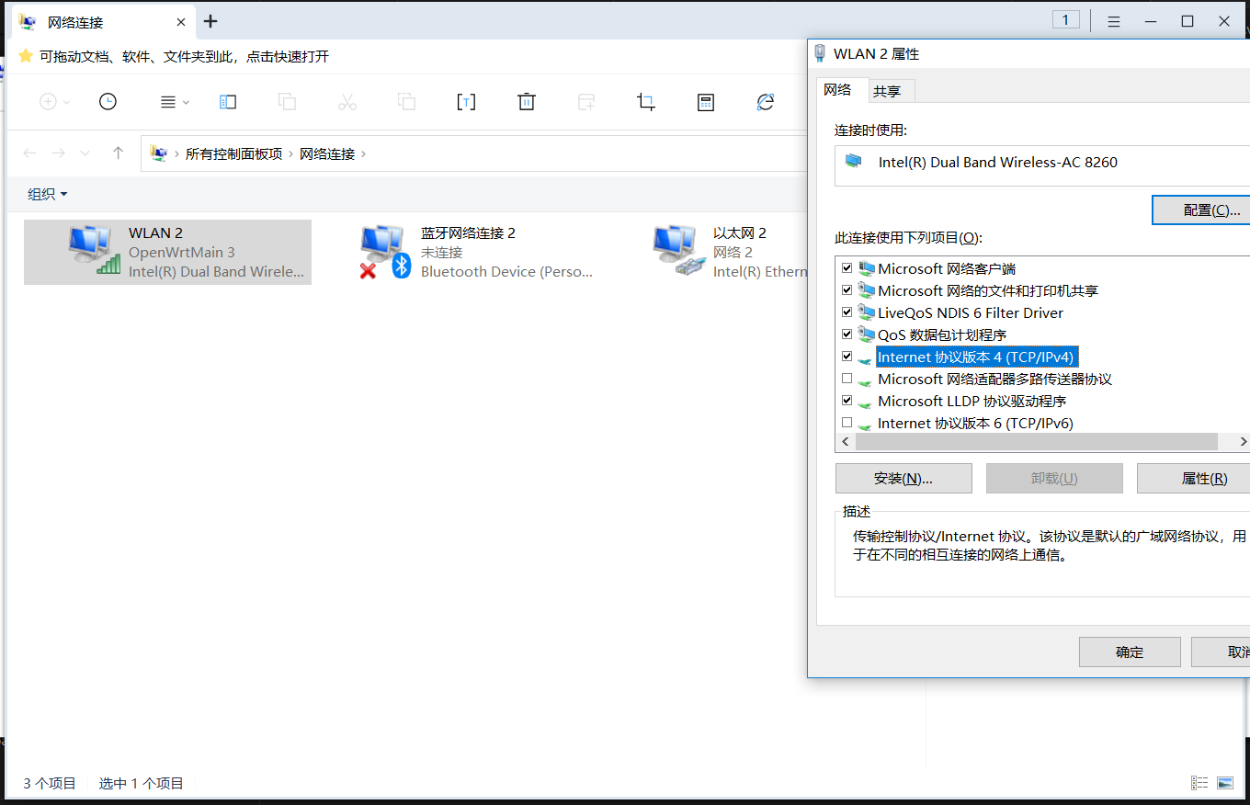1250x805 pixels.
Task: Toggle LiveQoS NDIS 6 Filter Driver checkbox
Action: pyautogui.click(x=847, y=312)
